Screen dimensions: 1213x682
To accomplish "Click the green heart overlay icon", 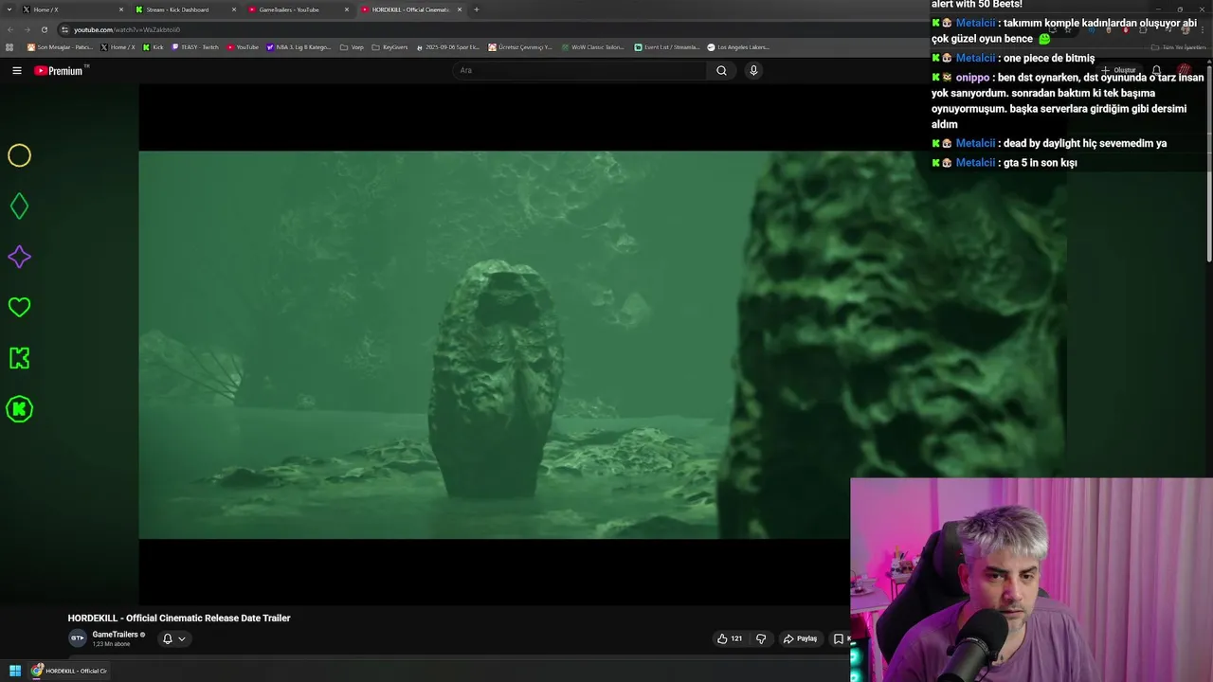I will click(x=19, y=307).
